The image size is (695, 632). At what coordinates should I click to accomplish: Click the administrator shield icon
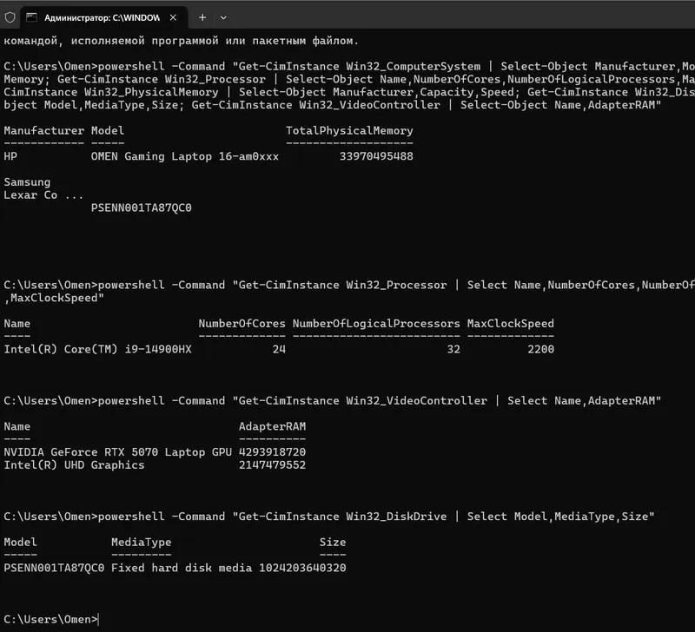[10, 17]
